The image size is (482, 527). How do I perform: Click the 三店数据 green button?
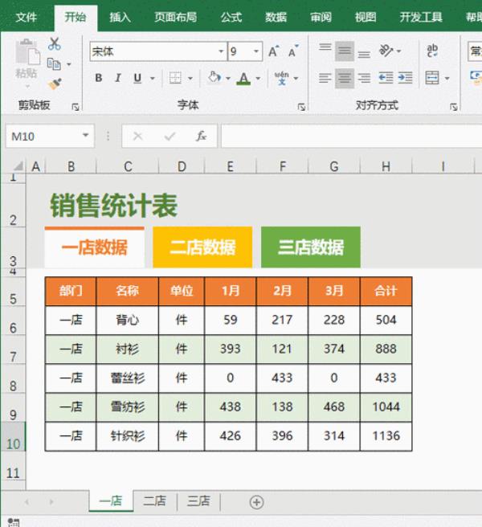click(x=311, y=247)
